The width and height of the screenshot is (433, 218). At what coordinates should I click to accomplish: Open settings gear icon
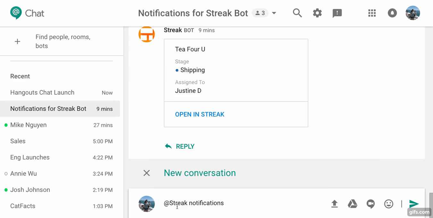[317, 13]
